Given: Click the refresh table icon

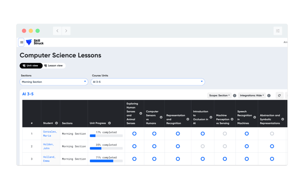Looking at the screenshot, I should [x=279, y=95].
